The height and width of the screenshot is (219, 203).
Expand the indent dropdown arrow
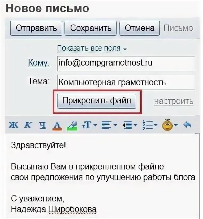136,125
